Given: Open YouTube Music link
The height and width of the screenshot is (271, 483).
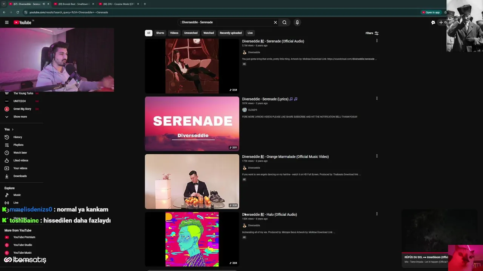Looking at the screenshot, I should click(22, 253).
